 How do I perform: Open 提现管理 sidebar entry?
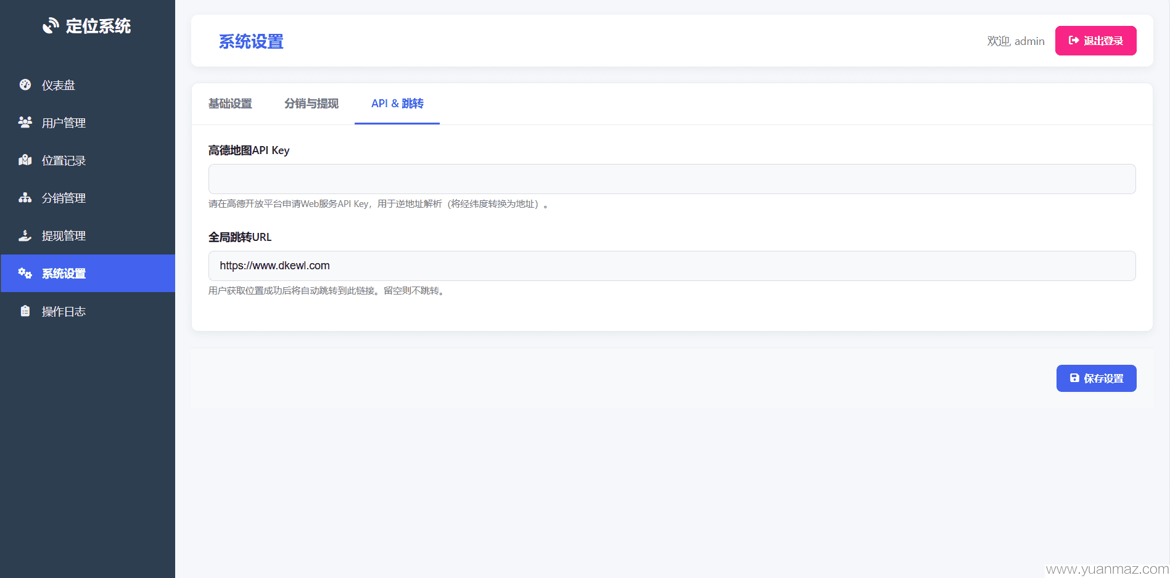(x=88, y=235)
